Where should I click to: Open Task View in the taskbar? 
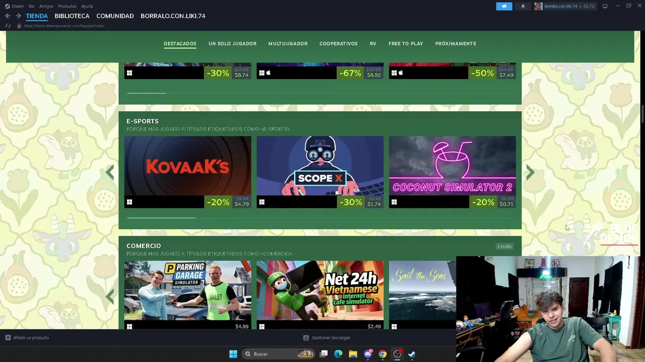324,354
